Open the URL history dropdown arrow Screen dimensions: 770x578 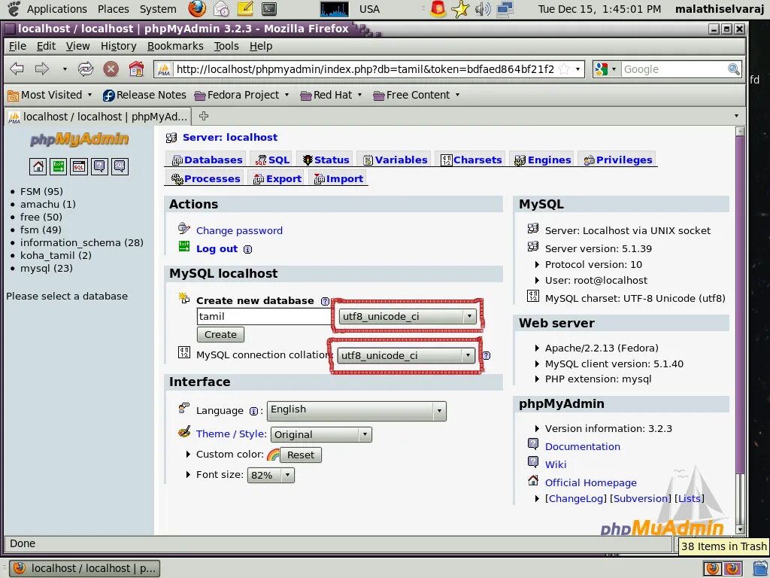click(578, 69)
